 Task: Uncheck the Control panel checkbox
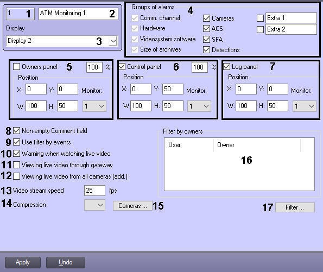122,67
